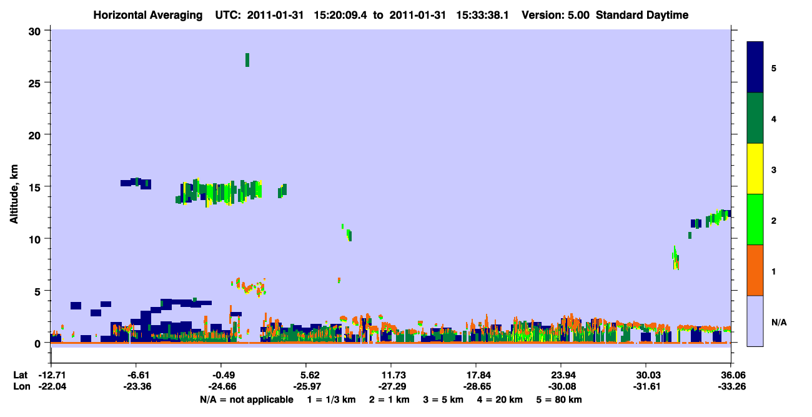
Task: Click the yellow color bar segment labeled 3
Action: [x=755, y=169]
